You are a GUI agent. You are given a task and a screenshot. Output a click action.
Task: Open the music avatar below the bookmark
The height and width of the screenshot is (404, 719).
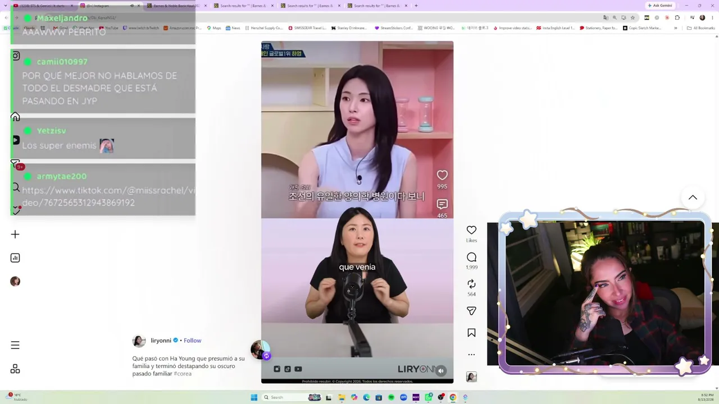[471, 377]
